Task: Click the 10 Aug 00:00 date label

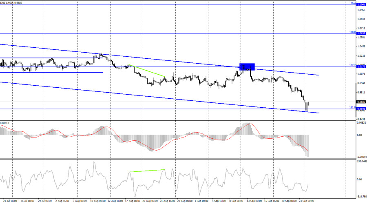Action: (97, 201)
